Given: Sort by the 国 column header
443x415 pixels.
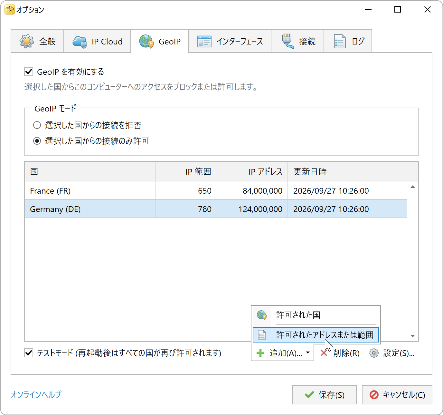Looking at the screenshot, I should point(90,171).
